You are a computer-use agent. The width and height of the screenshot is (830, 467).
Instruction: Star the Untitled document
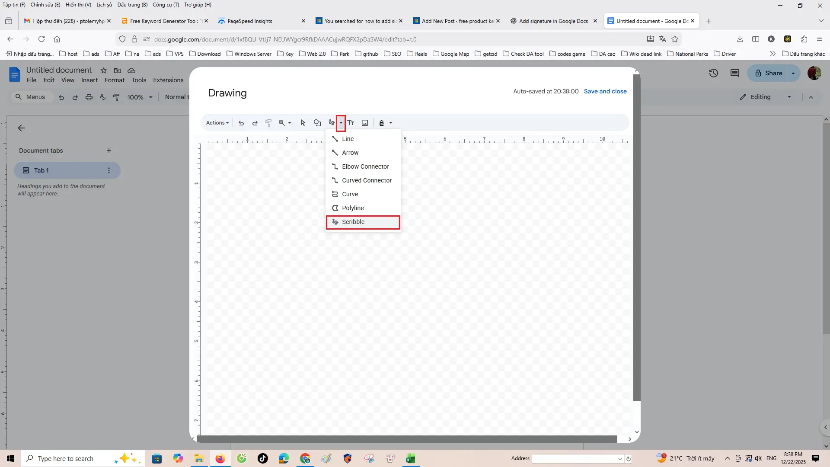(x=104, y=70)
